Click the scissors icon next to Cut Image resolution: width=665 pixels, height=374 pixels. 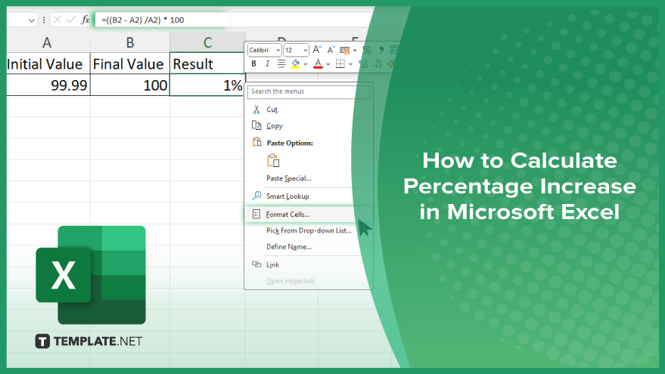pyautogui.click(x=256, y=110)
